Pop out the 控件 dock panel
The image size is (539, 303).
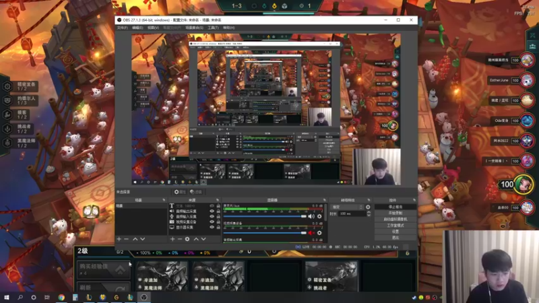[414, 200]
